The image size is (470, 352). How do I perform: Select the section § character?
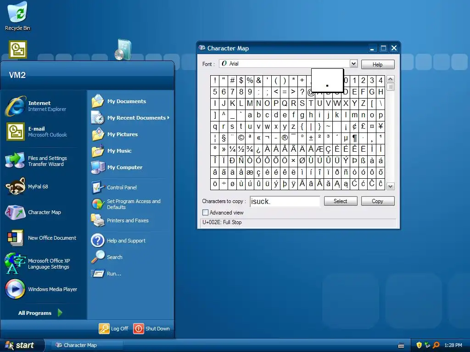coord(224,137)
